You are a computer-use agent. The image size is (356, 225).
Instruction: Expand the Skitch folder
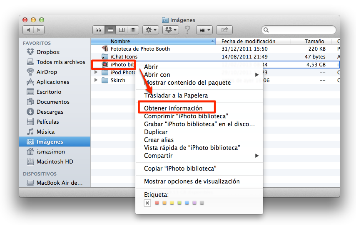(x=96, y=80)
